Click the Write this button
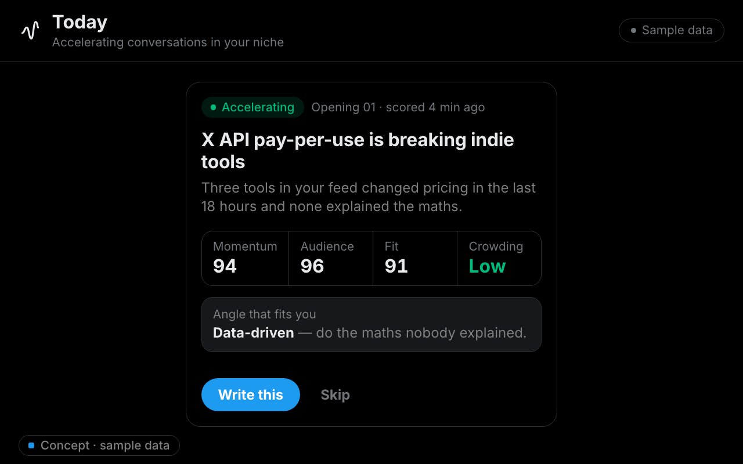The width and height of the screenshot is (743, 464). (251, 395)
